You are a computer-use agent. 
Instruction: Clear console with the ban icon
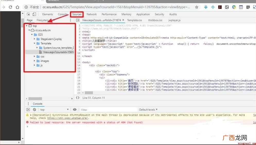click(x=34, y=110)
